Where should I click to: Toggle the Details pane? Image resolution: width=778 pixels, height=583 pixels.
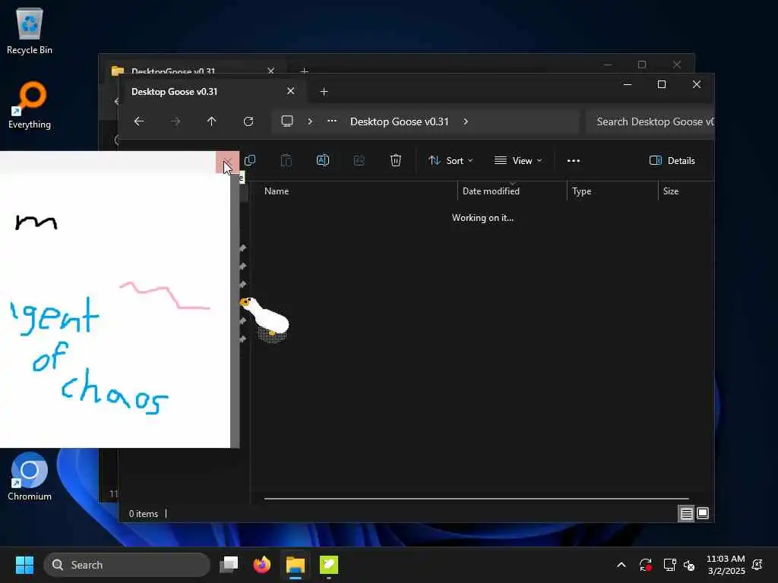pos(672,161)
